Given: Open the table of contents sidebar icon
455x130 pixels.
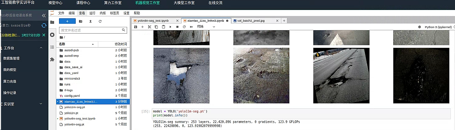Looking at the screenshot, I should pyautogui.click(x=52, y=47).
